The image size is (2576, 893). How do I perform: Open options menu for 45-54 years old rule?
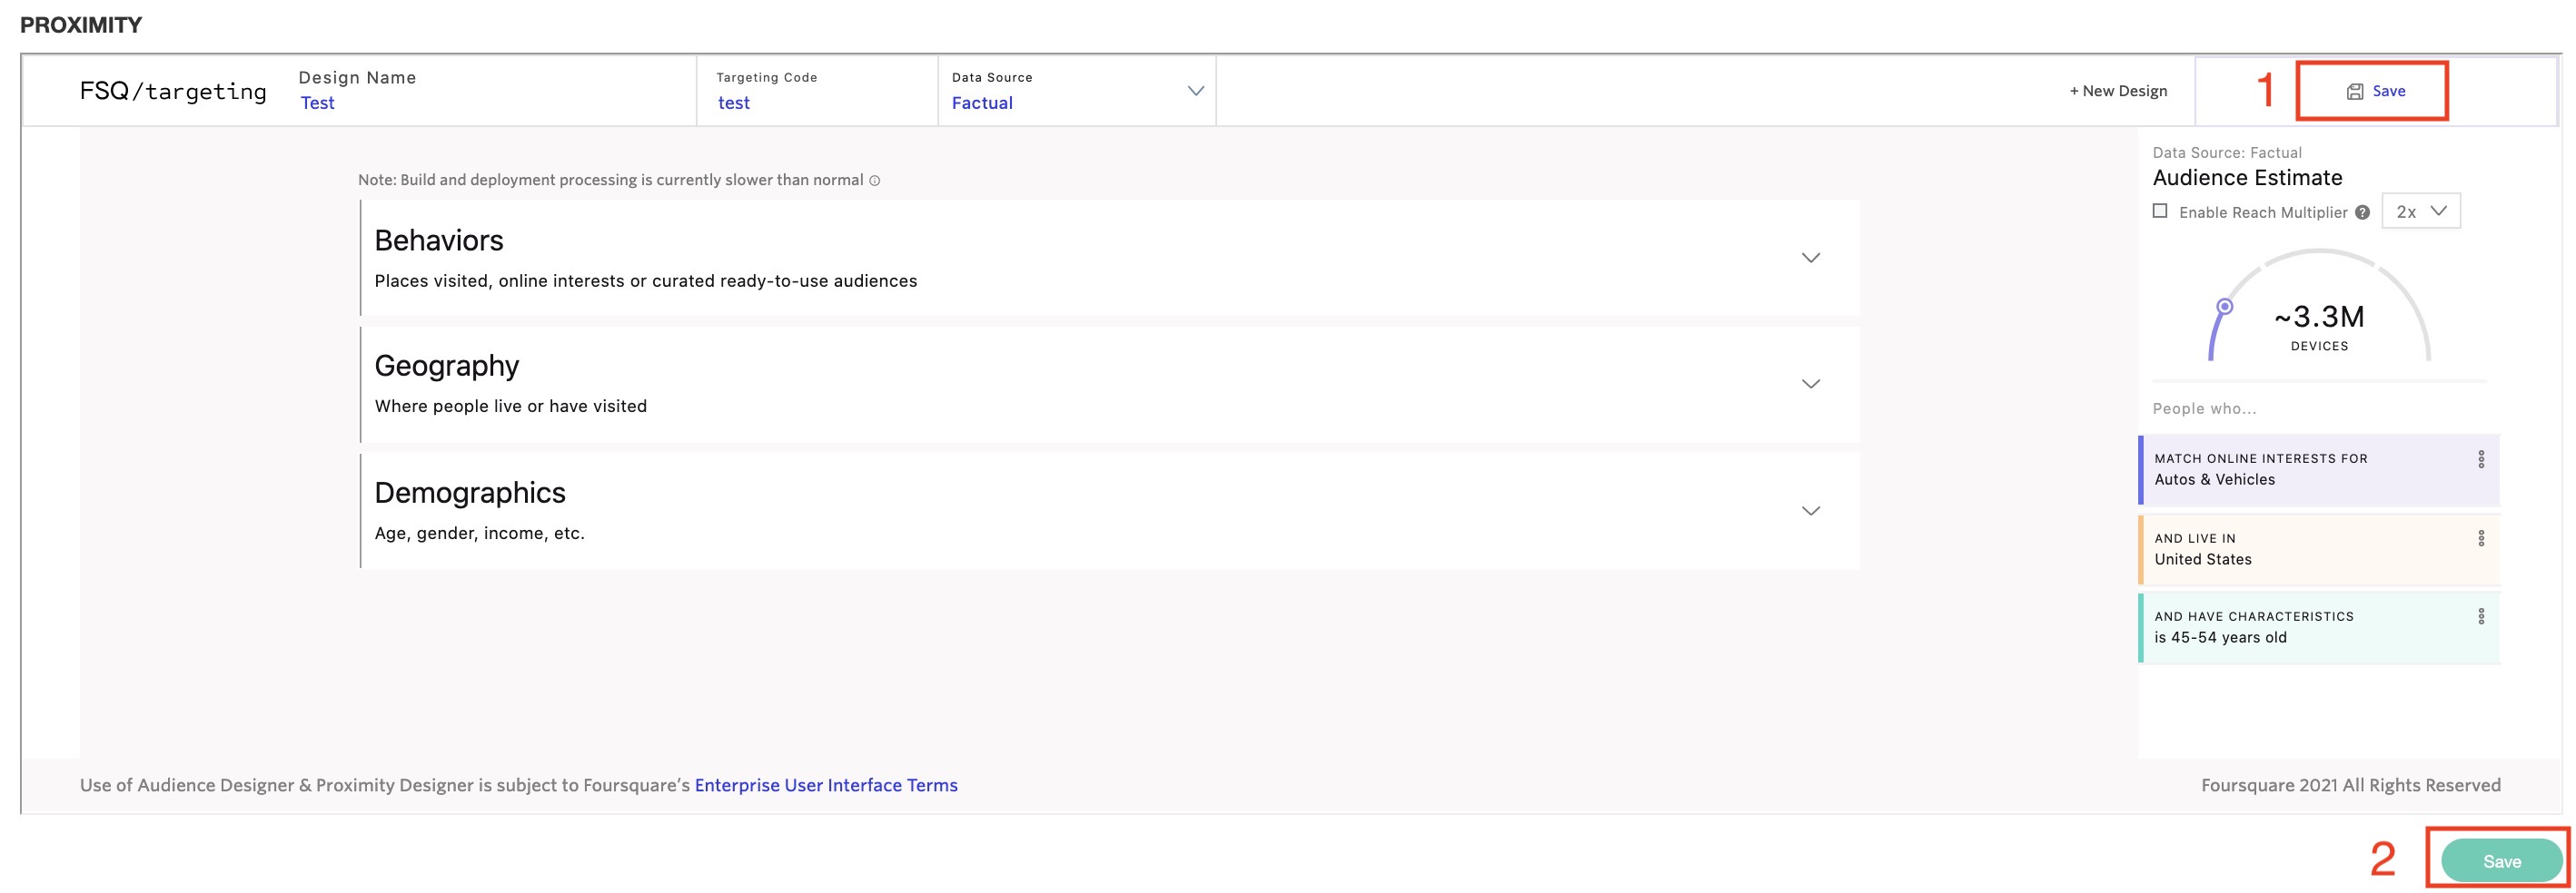coord(2480,616)
